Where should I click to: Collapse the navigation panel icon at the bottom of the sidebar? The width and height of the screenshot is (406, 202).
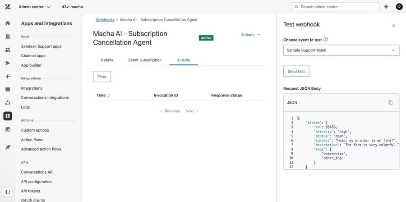(x=8, y=192)
